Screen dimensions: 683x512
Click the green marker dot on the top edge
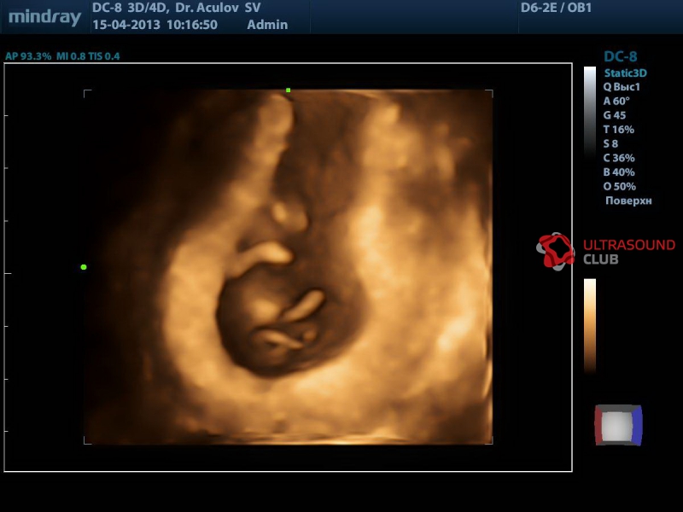pyautogui.click(x=288, y=90)
